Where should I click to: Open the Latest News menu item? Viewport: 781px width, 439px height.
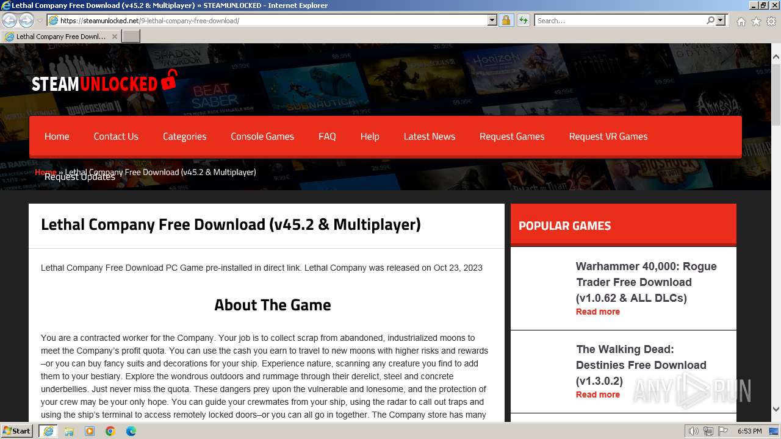pyautogui.click(x=430, y=137)
